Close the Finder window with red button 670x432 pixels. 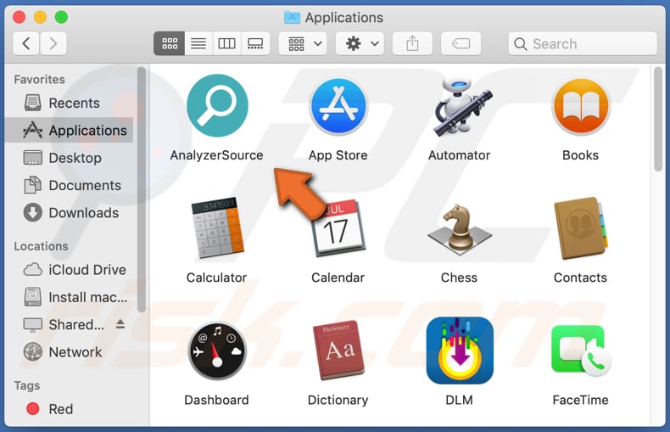(20, 17)
